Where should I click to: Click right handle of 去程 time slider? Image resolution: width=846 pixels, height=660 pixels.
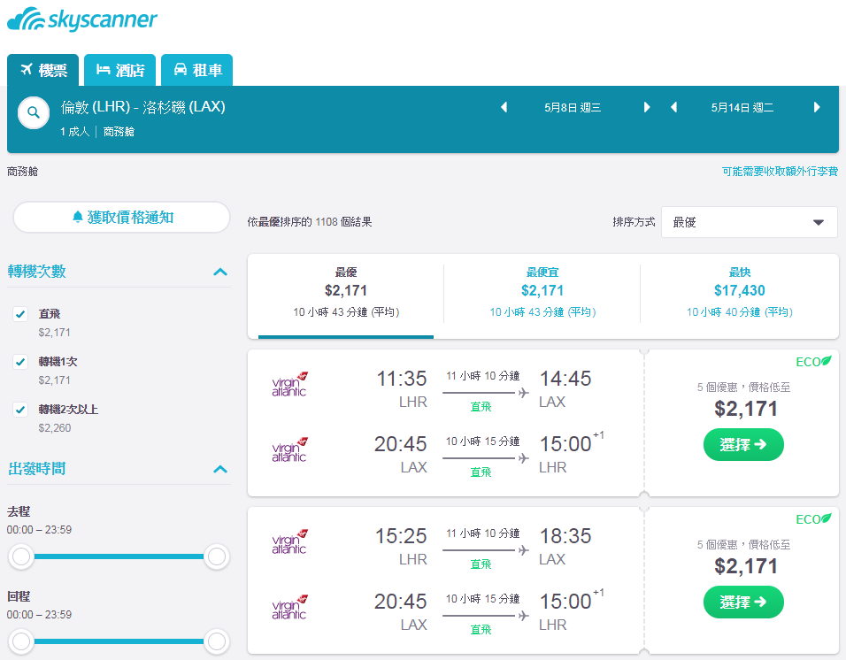[217, 556]
